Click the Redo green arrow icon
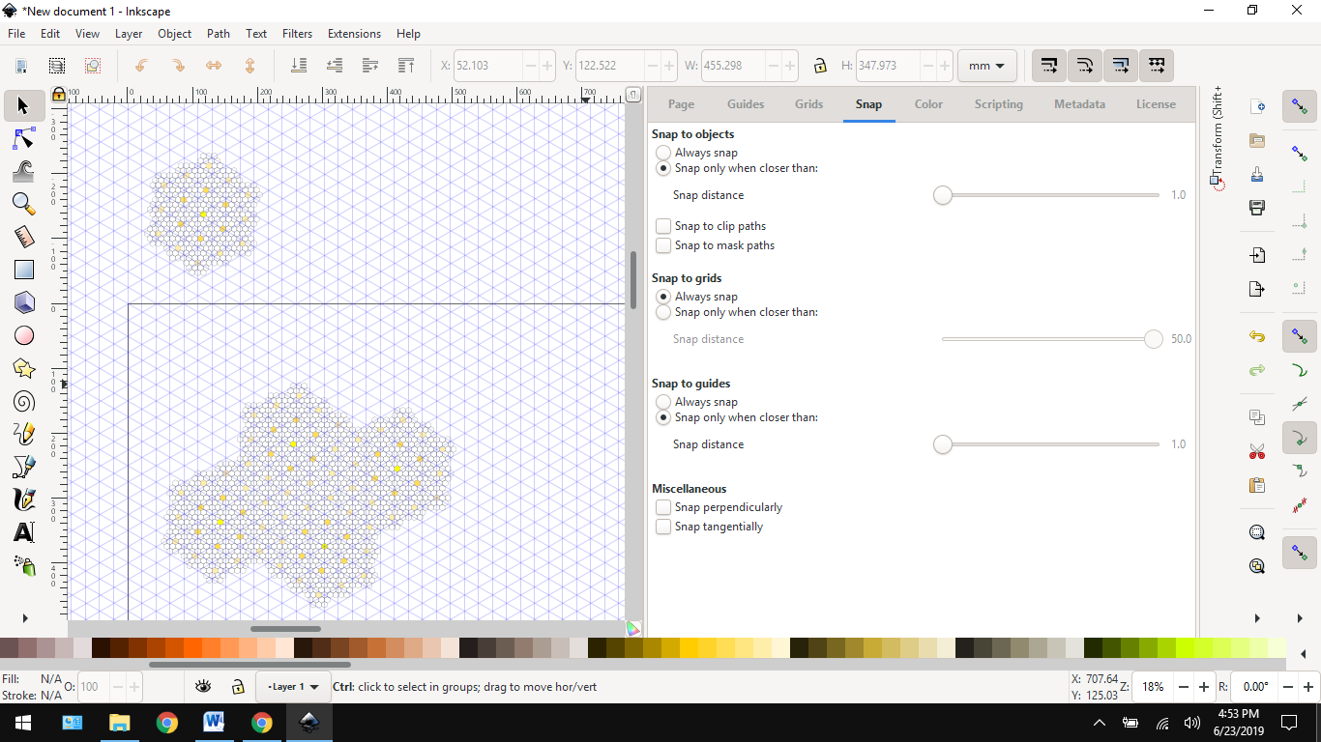 1257,369
